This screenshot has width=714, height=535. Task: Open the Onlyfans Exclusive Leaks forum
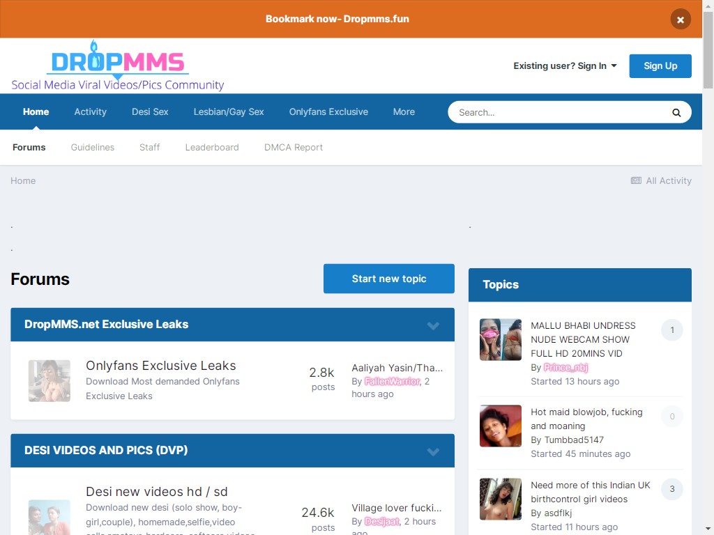pos(161,366)
